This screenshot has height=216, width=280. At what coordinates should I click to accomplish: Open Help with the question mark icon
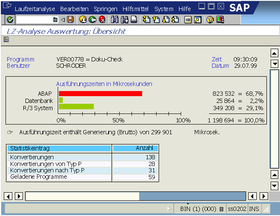tap(210, 19)
